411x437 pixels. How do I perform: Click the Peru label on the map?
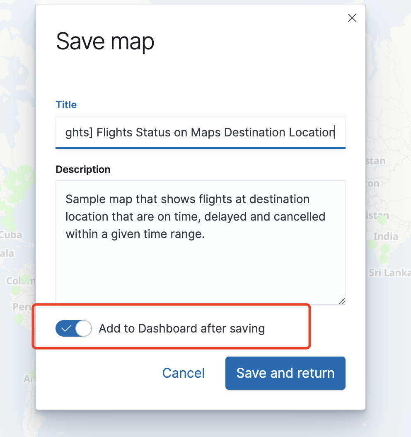[x=21, y=307]
